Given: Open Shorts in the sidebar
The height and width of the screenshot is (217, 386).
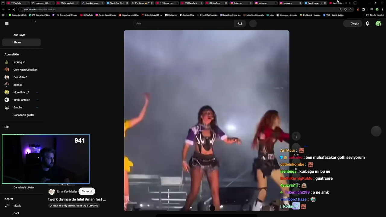Looking at the screenshot, I should 21,42.
